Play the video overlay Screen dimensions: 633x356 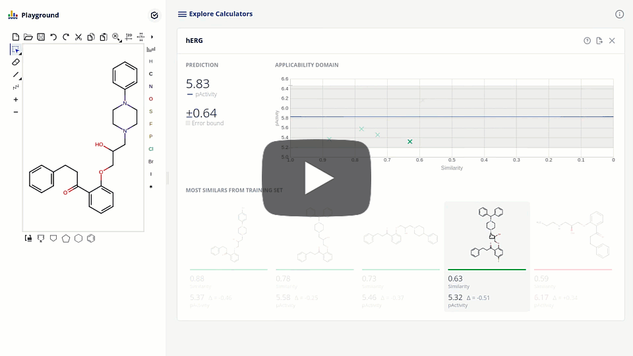click(316, 178)
